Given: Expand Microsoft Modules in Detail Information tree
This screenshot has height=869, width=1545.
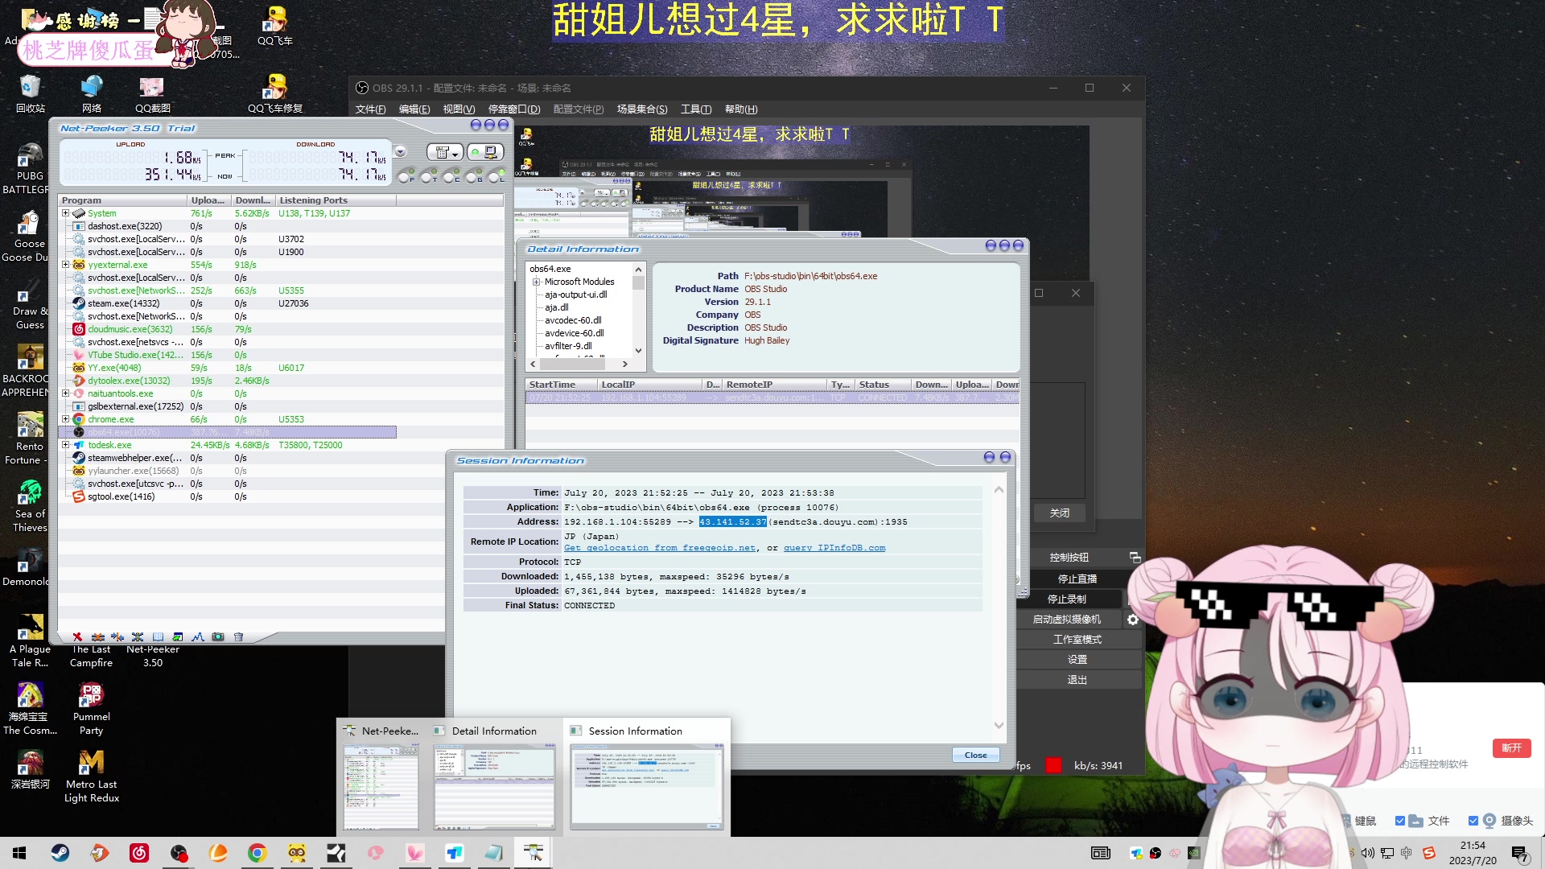Looking at the screenshot, I should click(536, 282).
